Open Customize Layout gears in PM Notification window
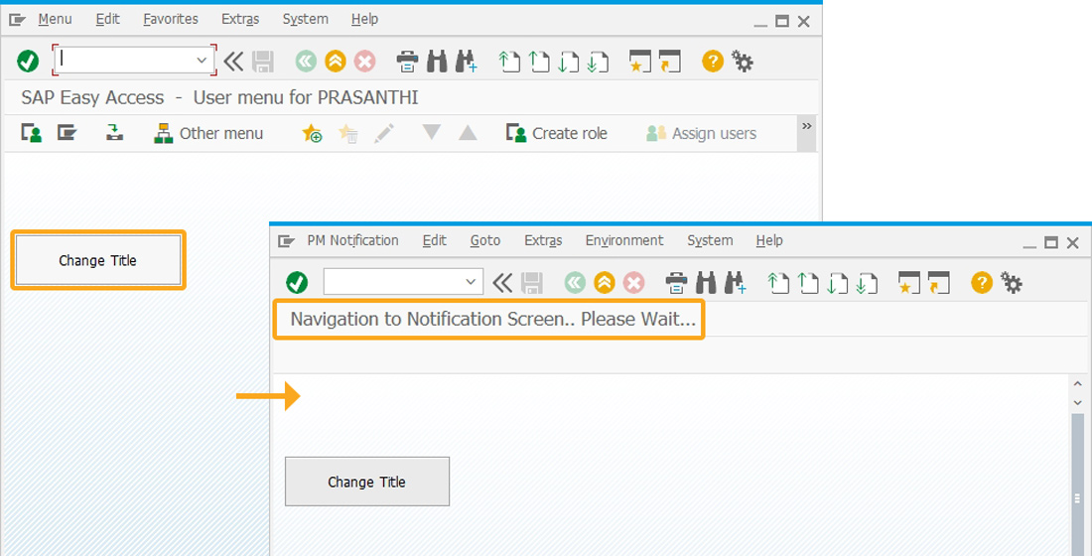 coord(1012,282)
